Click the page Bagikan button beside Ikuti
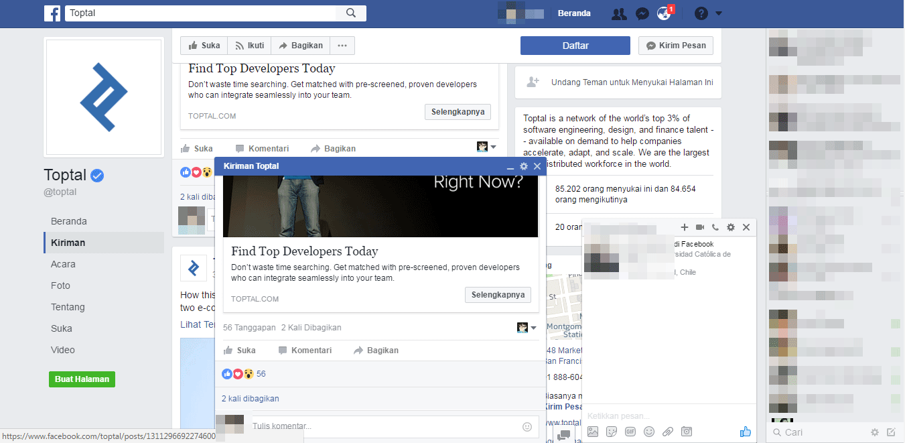 click(301, 46)
